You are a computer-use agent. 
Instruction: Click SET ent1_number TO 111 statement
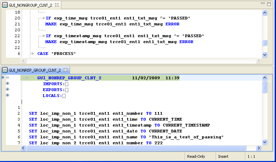[96, 113]
